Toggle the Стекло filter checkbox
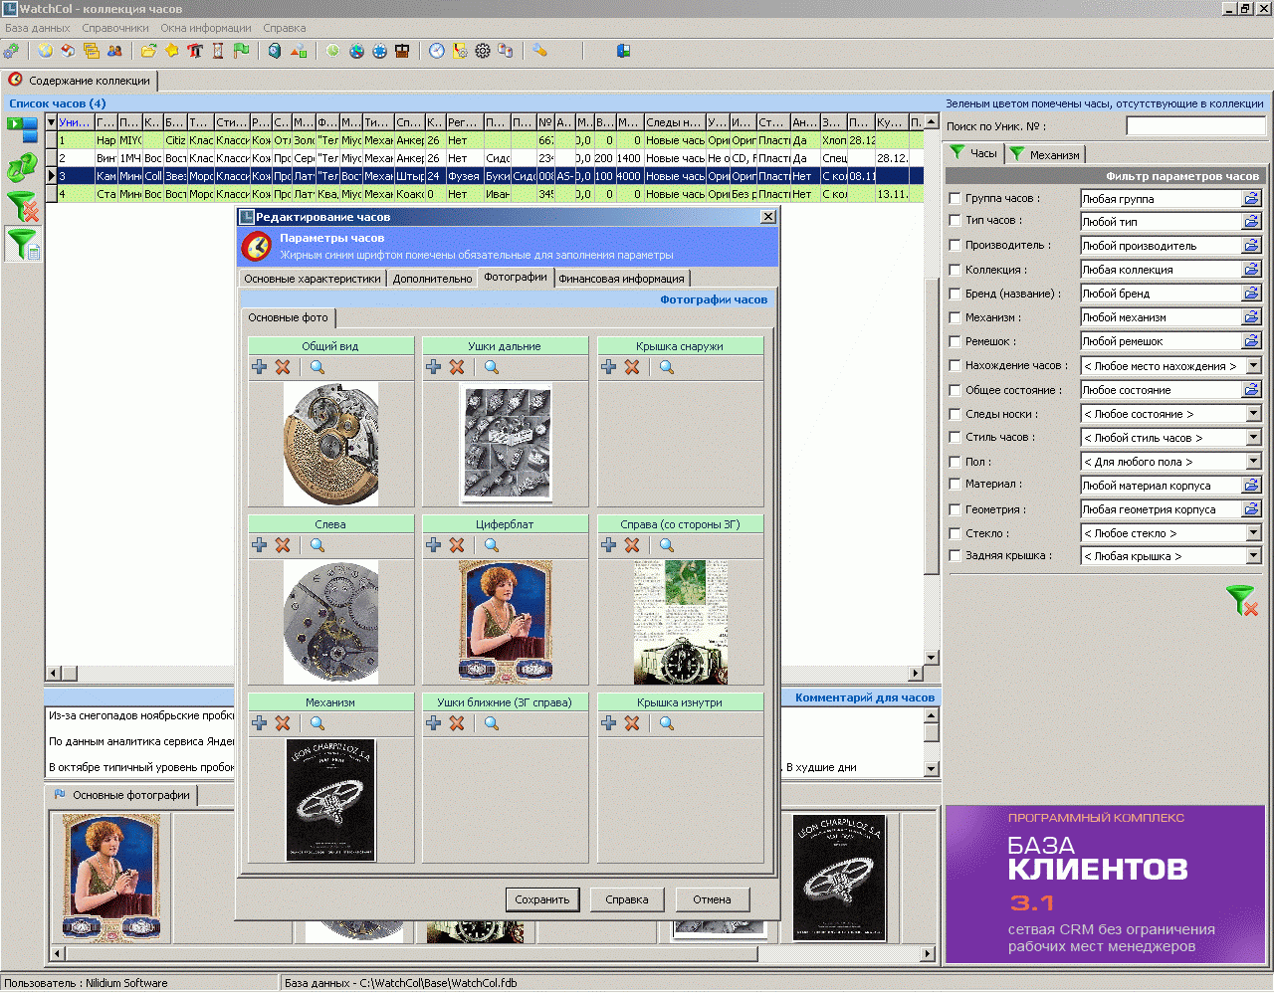The height and width of the screenshot is (993, 1274). 955,533
